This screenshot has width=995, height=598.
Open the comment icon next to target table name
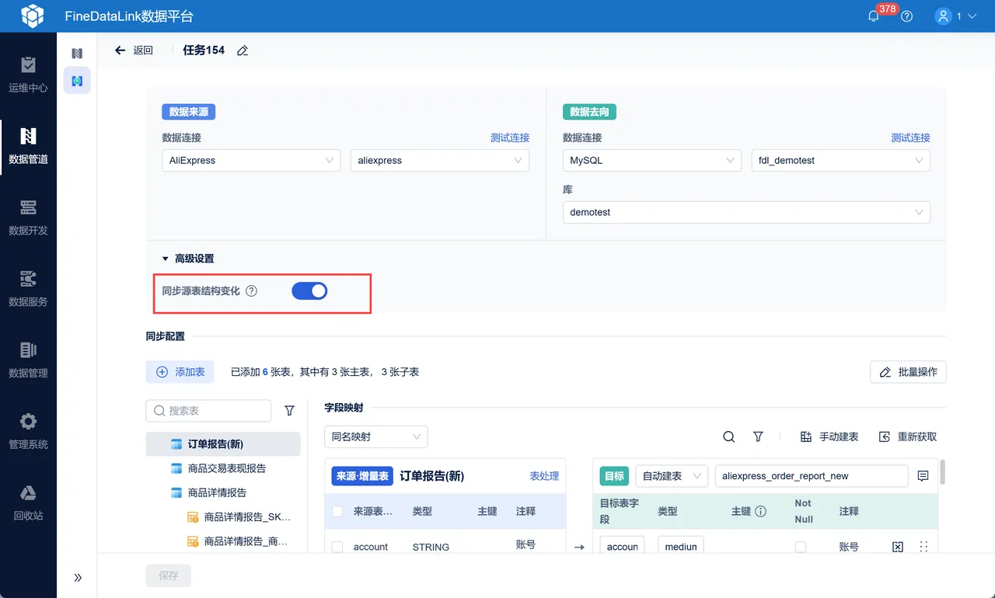pyautogui.click(x=923, y=475)
